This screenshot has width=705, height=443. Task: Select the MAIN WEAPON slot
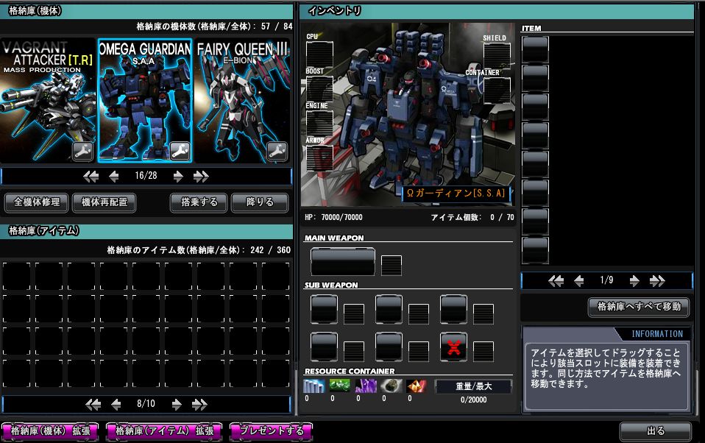click(x=343, y=261)
